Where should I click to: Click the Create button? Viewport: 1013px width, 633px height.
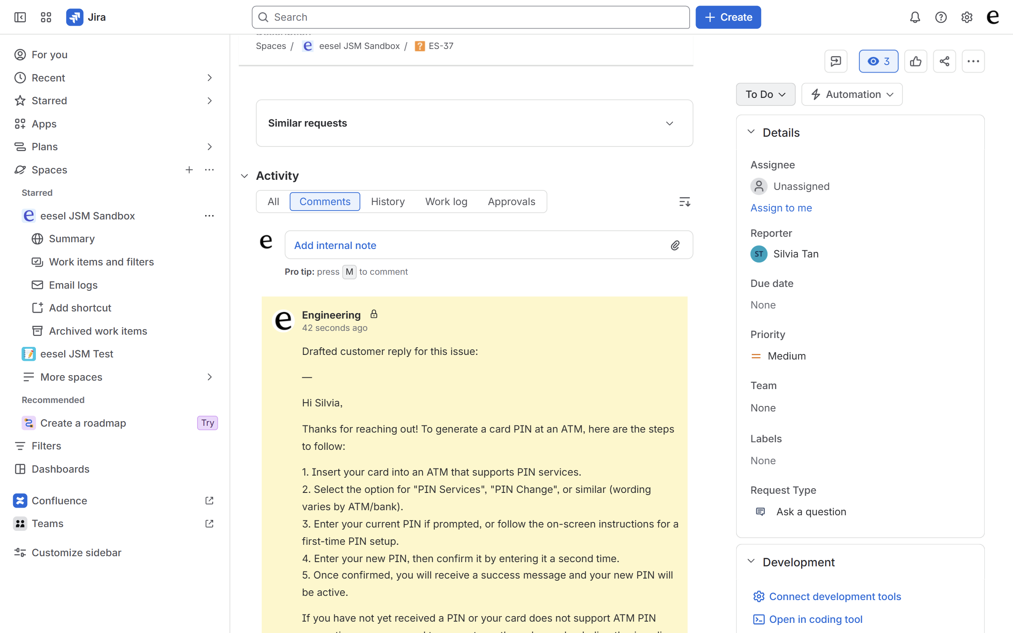[728, 17]
